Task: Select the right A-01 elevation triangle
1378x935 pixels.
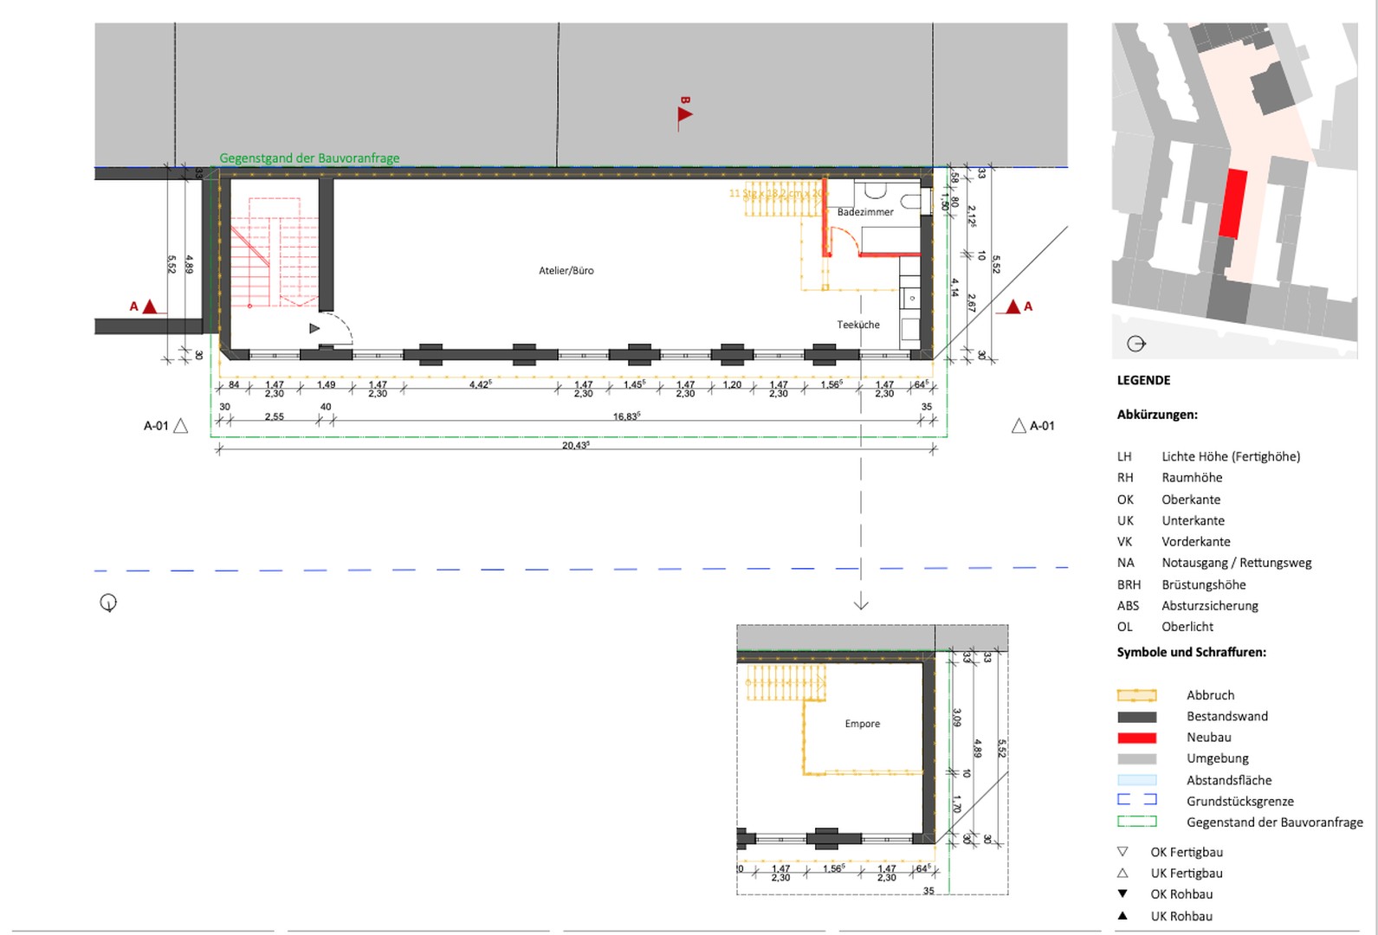Action: (1019, 426)
